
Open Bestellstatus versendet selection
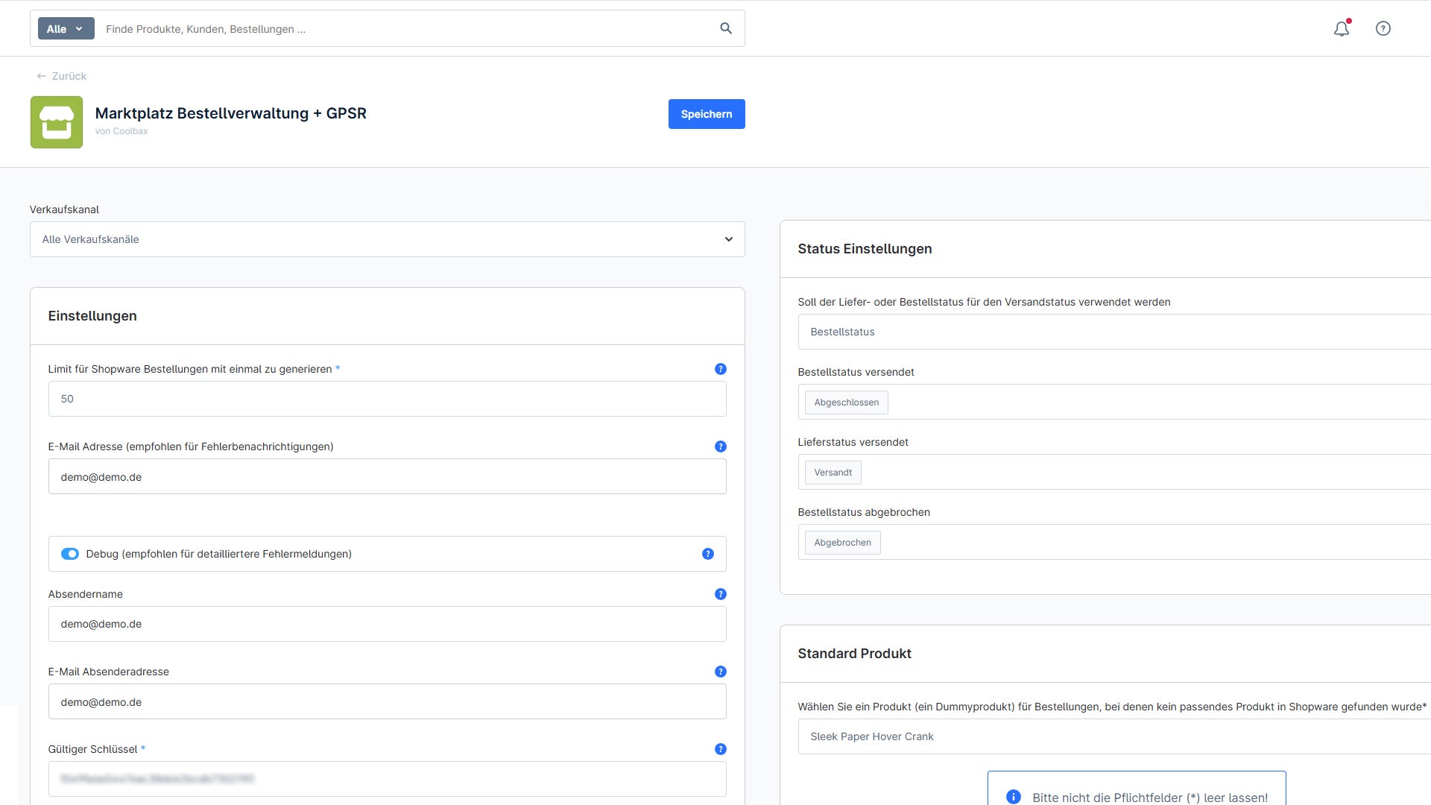pos(1114,402)
